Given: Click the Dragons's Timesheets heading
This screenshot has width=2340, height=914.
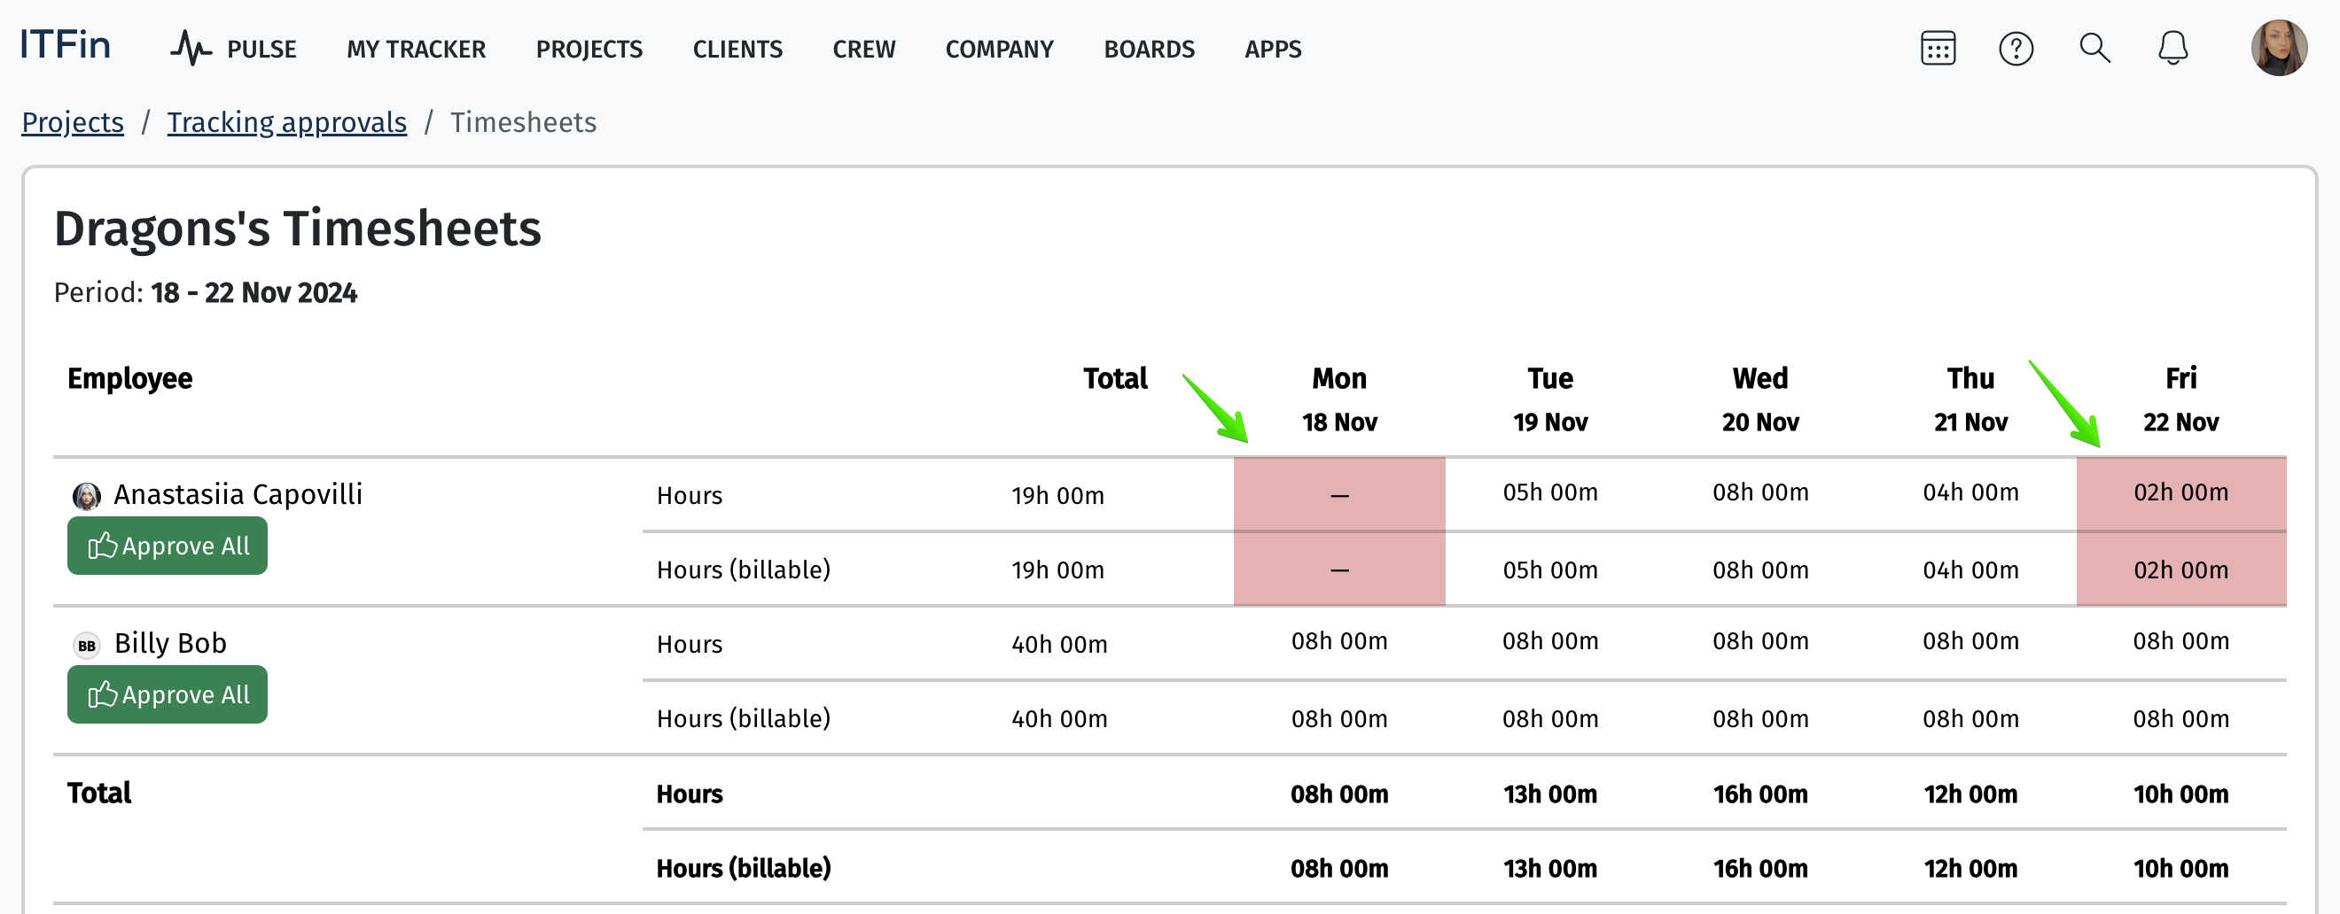Looking at the screenshot, I should pos(297,228).
